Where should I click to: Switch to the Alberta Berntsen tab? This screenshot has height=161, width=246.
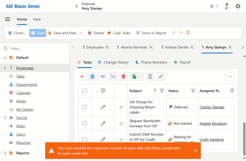pos(132,47)
